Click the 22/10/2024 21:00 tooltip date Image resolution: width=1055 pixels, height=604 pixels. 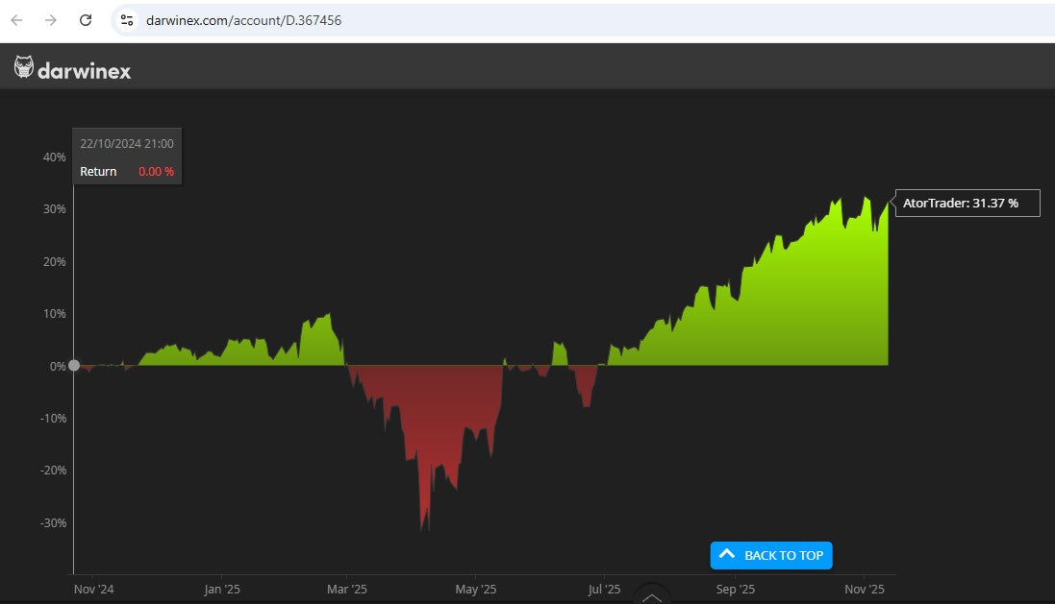click(x=127, y=143)
